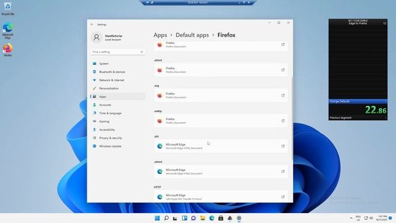This screenshot has height=223, width=396.
Task: Click the open icon on the .shtml row
Action: pos(283,70)
